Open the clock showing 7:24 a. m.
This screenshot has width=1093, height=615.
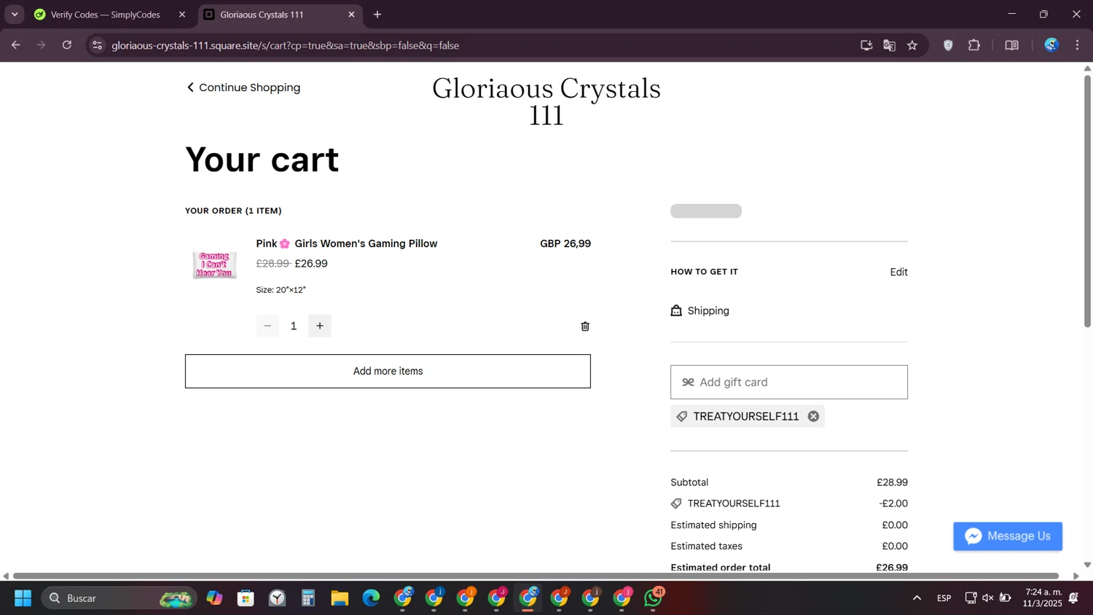point(1043,598)
